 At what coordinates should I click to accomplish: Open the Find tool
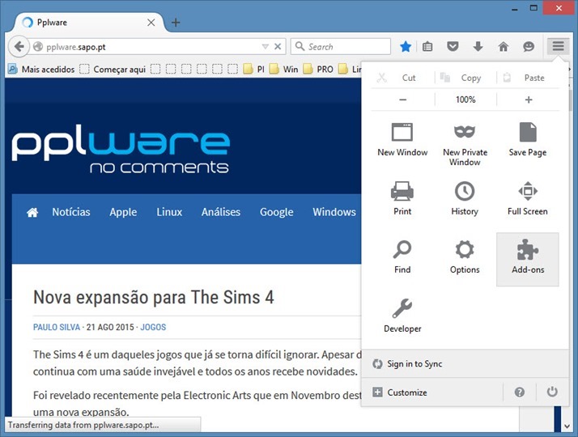pyautogui.click(x=402, y=257)
